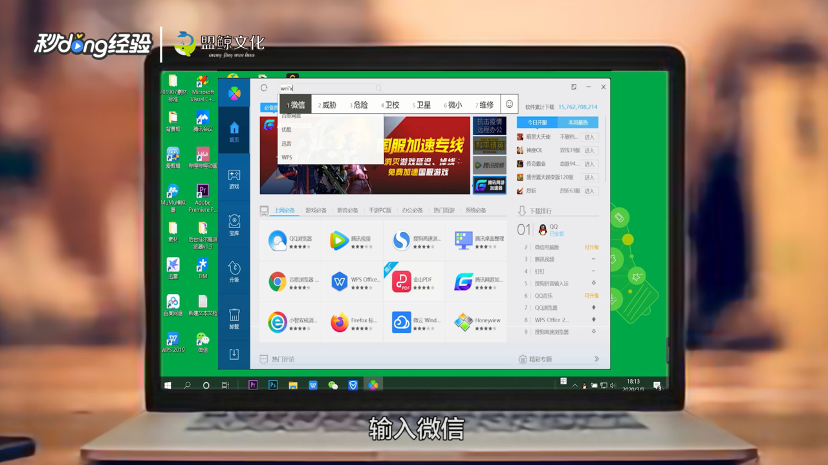Viewport: 828px width, 465px height.
Task: Click the 谷歌浏览器 Chrome app icon
Action: pos(278,282)
